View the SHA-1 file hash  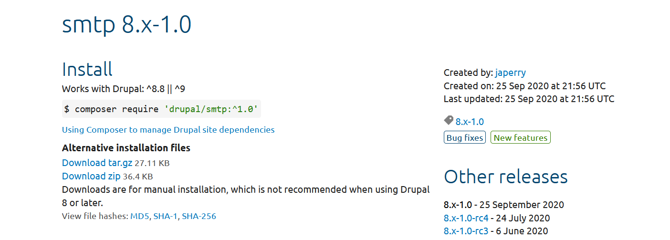point(166,216)
